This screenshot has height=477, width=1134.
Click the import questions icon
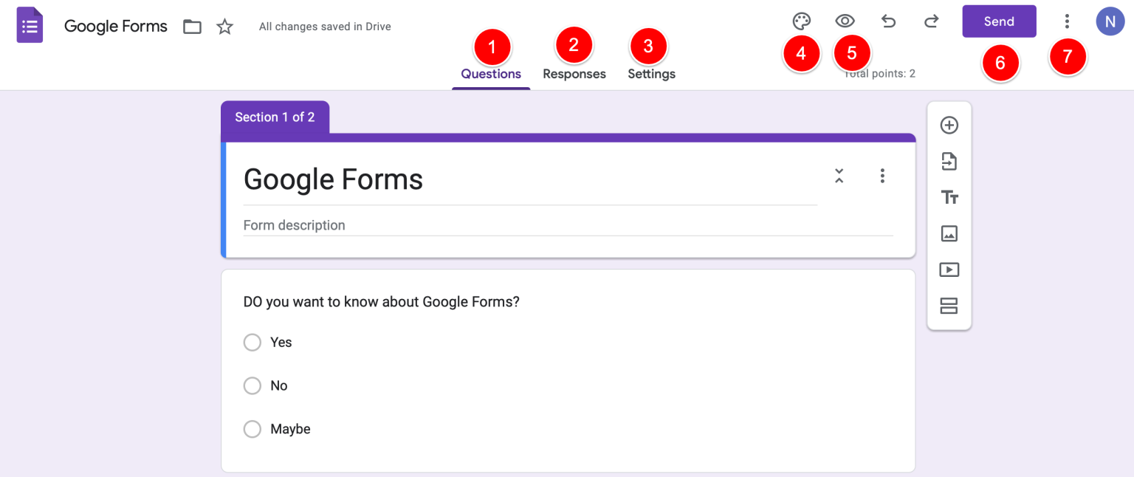949,161
